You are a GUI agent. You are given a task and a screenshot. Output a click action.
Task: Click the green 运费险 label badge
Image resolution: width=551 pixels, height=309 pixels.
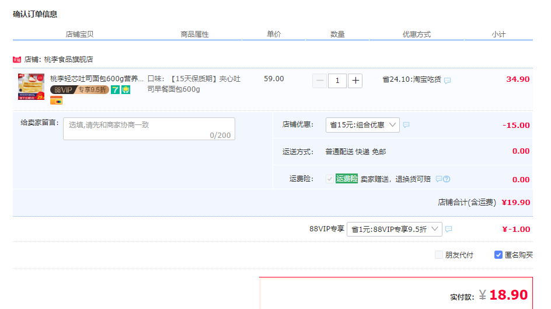pos(347,179)
